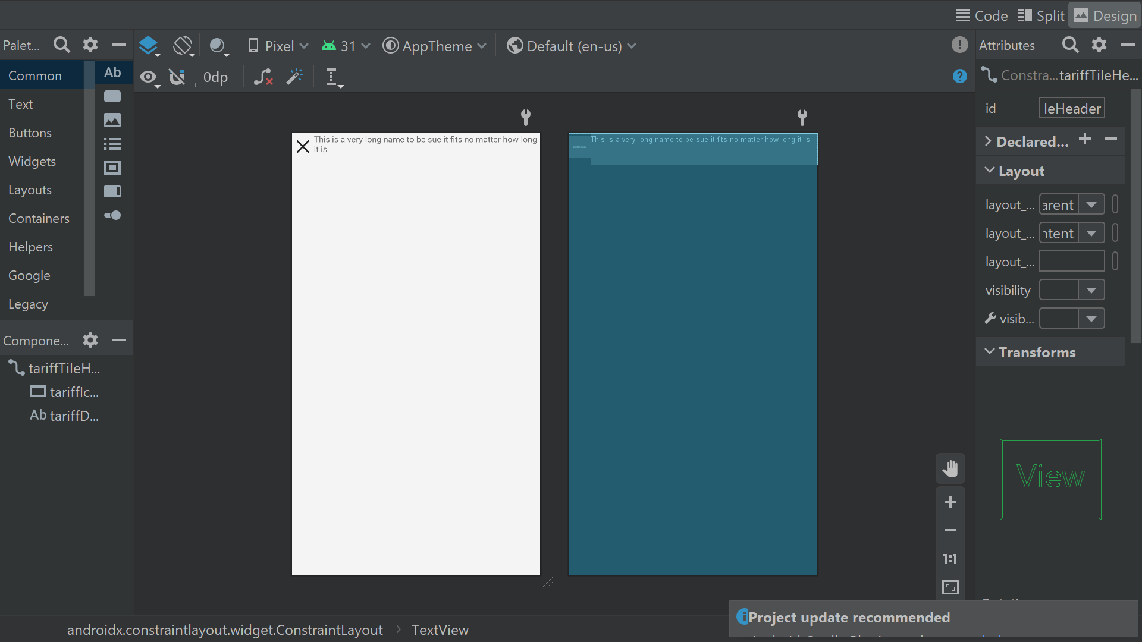Image resolution: width=1142 pixels, height=642 pixels.
Task: Switch to Code view tab
Action: pyautogui.click(x=981, y=15)
